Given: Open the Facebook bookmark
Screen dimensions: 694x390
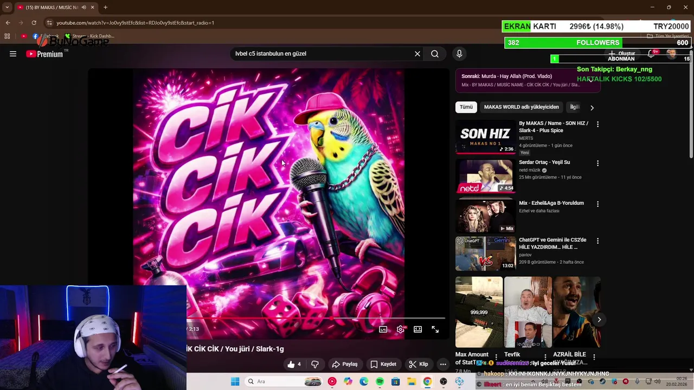Looking at the screenshot, I should pyautogui.click(x=46, y=36).
